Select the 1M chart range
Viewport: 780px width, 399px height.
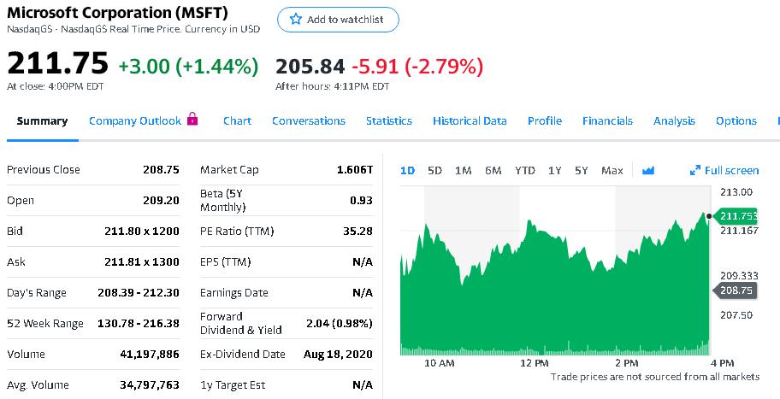coord(463,170)
